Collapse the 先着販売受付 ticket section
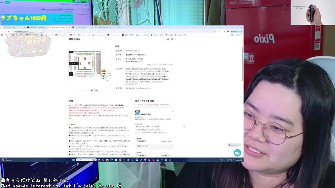Viewport: 335px width, 188px height. click(x=172, y=111)
